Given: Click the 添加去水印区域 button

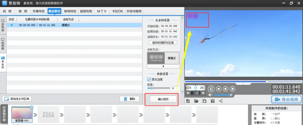Looking at the screenshot, I should 17,99.
